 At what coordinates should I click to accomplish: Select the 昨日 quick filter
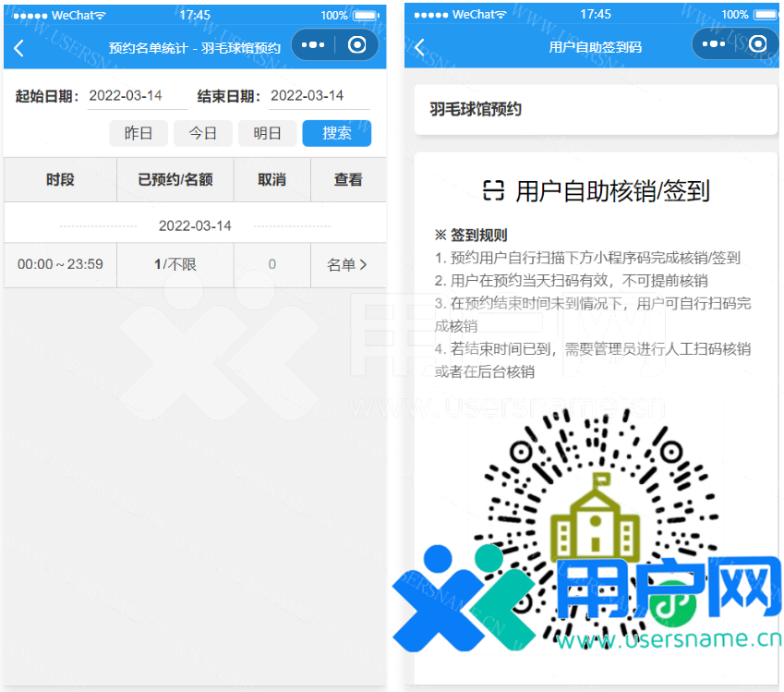pos(139,133)
